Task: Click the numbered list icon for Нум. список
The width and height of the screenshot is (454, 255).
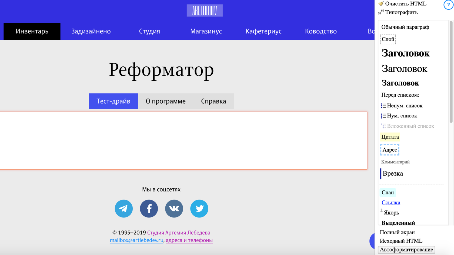Action: pos(383,116)
